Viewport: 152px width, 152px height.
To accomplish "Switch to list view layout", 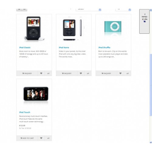I will point(19,9).
